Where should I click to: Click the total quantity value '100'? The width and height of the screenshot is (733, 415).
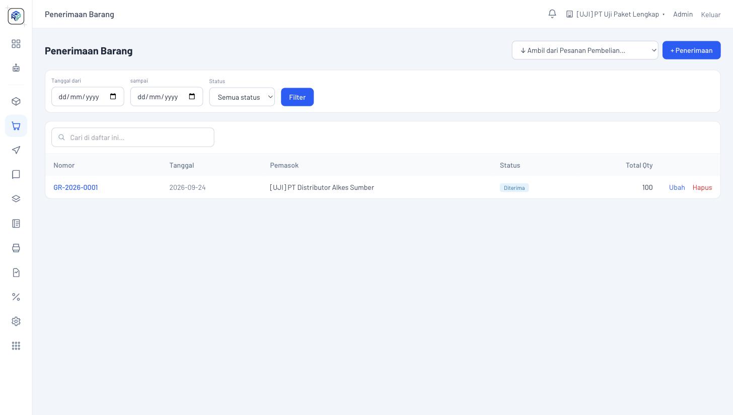click(x=647, y=187)
